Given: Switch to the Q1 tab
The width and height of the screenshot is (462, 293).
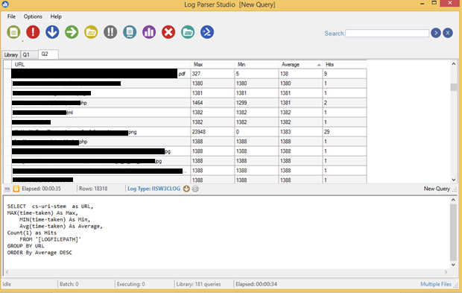Looking at the screenshot, I should pyautogui.click(x=26, y=55).
